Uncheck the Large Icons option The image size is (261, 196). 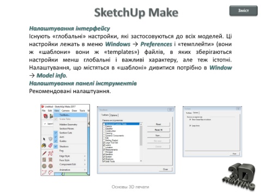click(x=190, y=125)
